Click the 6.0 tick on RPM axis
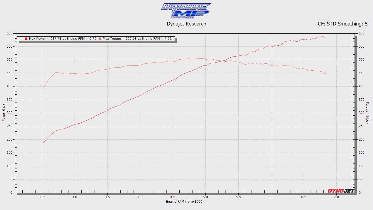 [271, 197]
